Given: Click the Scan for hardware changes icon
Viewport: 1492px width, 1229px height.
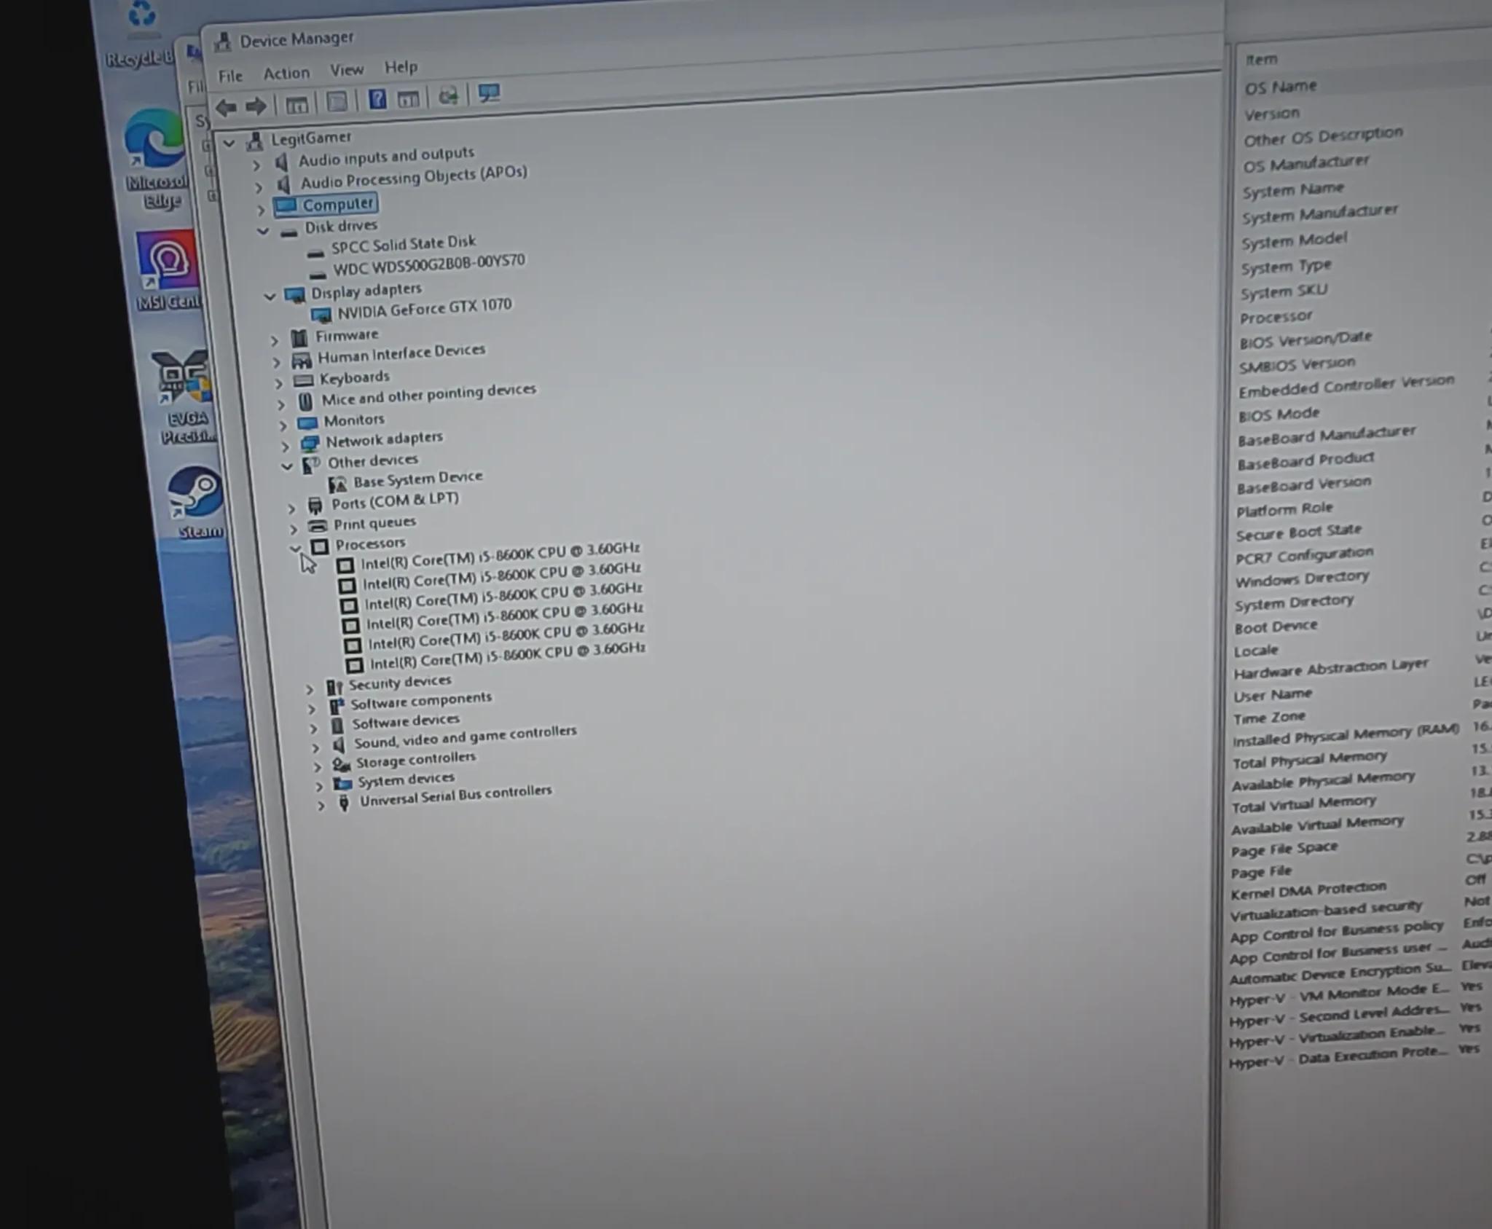Looking at the screenshot, I should [x=448, y=95].
